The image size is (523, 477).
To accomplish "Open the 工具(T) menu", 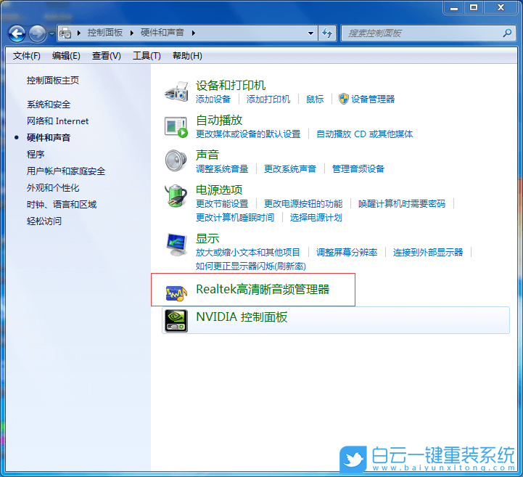I will (x=147, y=56).
